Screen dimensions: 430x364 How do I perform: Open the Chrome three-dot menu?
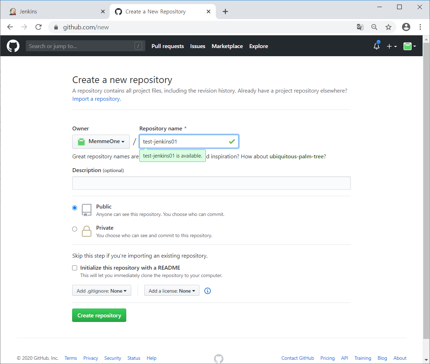pyautogui.click(x=420, y=27)
